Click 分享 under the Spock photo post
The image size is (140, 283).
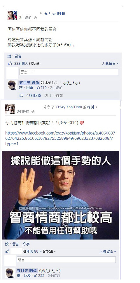pos(26,244)
